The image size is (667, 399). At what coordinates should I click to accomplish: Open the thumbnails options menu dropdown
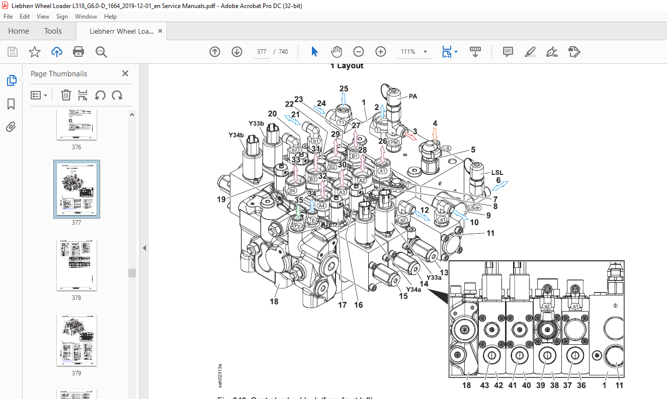[39, 95]
